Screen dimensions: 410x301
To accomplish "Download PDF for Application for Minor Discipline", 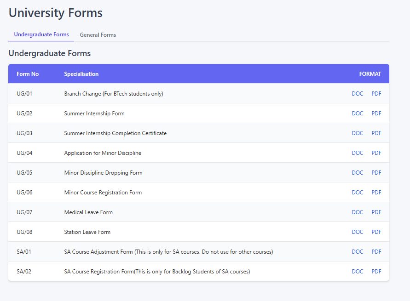I will click(376, 153).
